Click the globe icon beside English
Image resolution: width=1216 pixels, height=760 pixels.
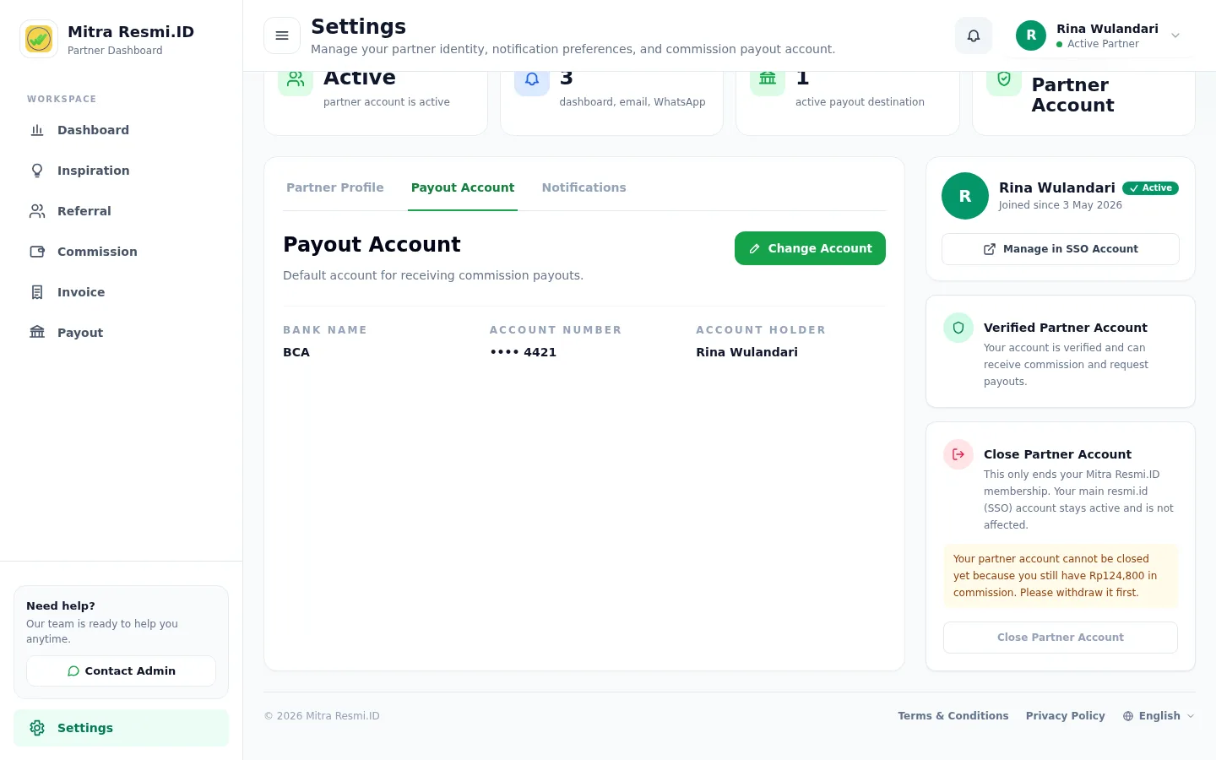(1128, 716)
